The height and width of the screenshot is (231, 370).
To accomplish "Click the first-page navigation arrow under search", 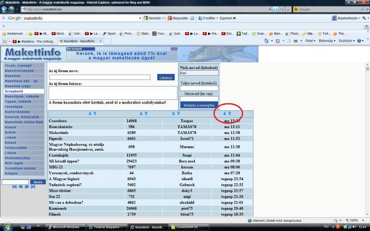I will [x=15, y=187].
